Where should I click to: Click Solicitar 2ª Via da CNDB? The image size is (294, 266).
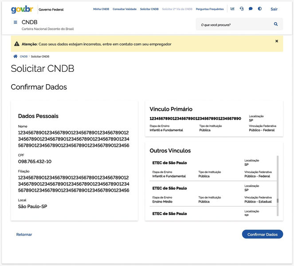[x=177, y=9]
